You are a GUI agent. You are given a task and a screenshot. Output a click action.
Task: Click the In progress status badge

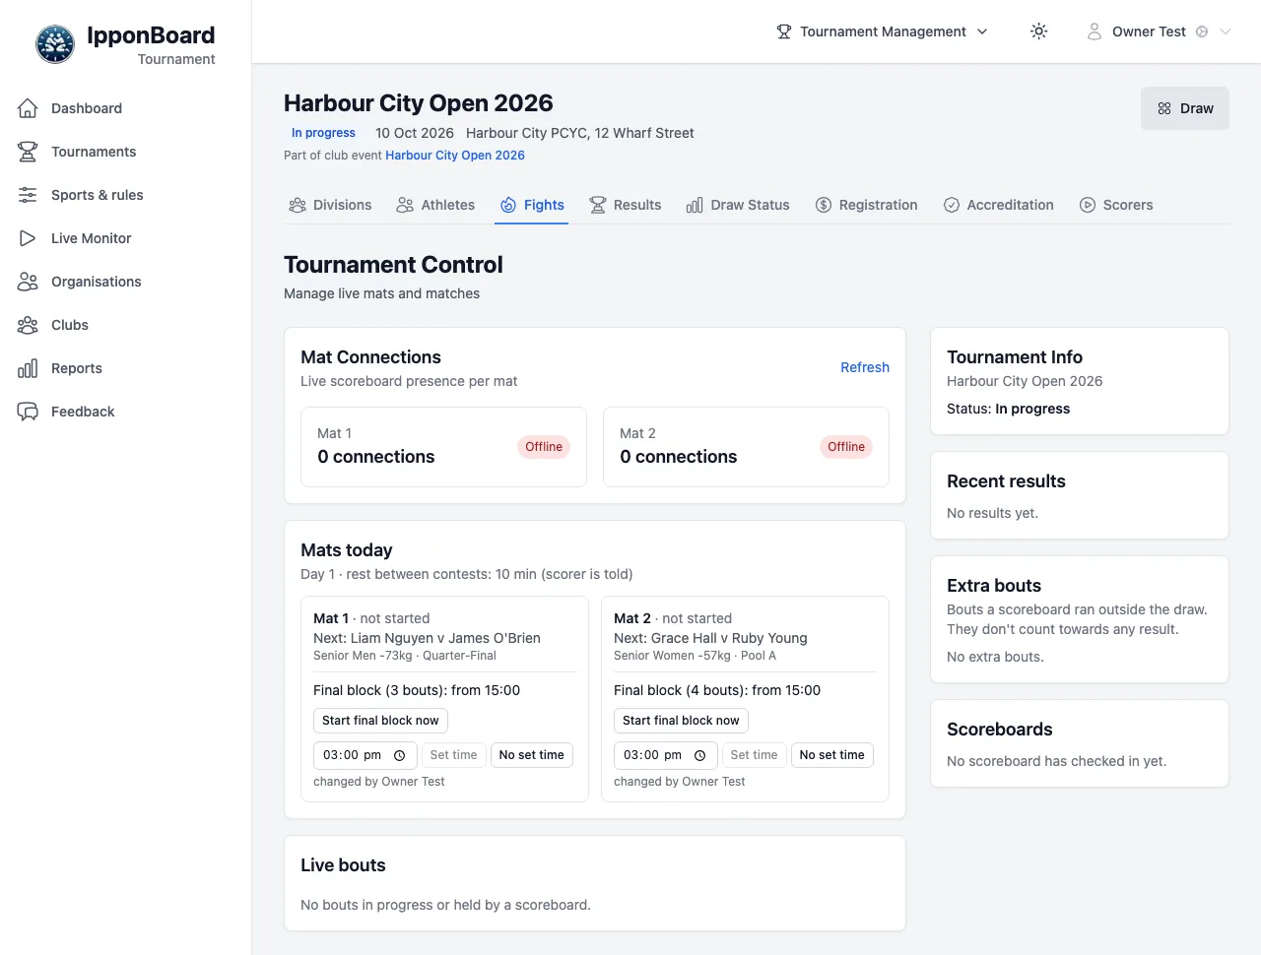(x=323, y=133)
